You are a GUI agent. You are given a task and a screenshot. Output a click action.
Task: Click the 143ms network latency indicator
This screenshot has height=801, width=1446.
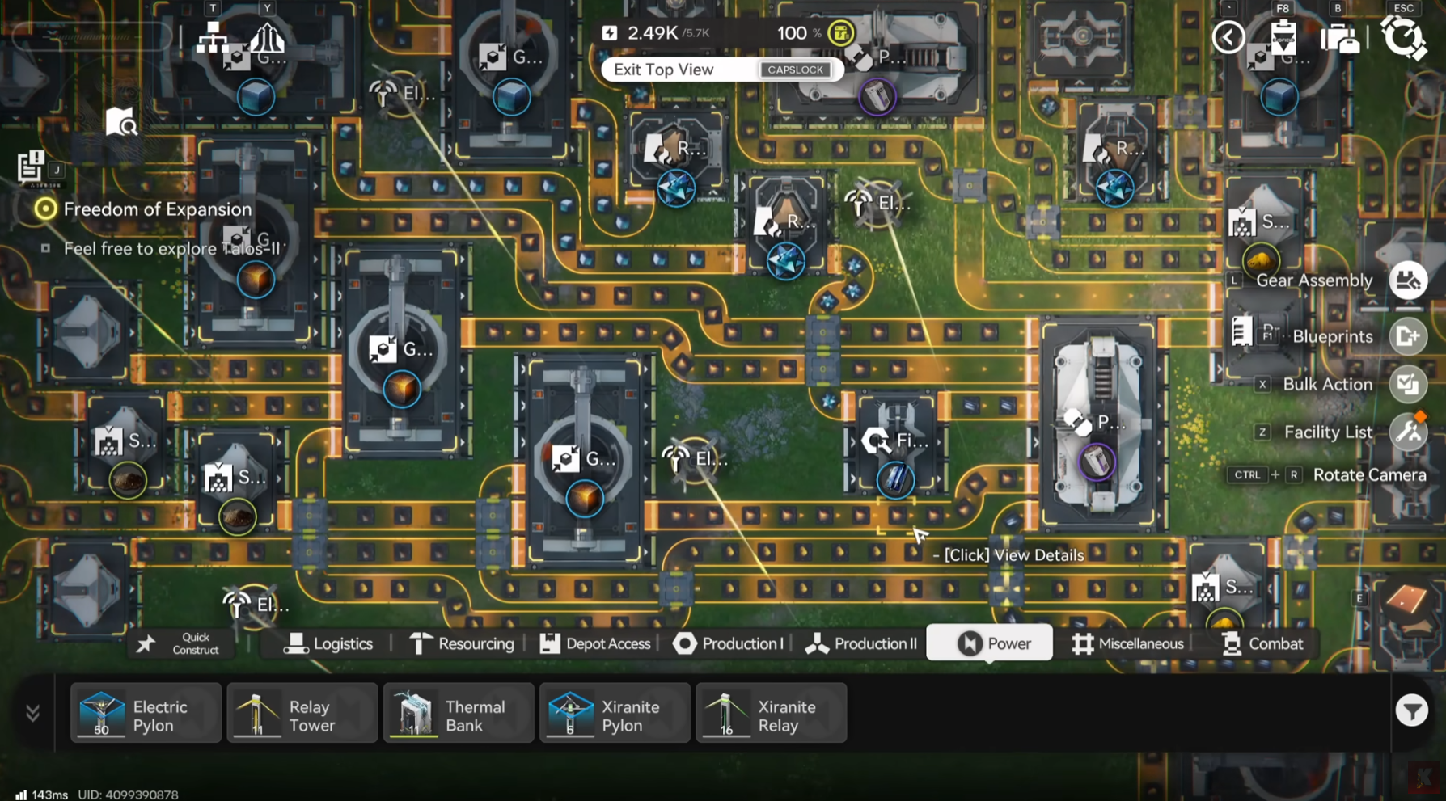tap(42, 795)
